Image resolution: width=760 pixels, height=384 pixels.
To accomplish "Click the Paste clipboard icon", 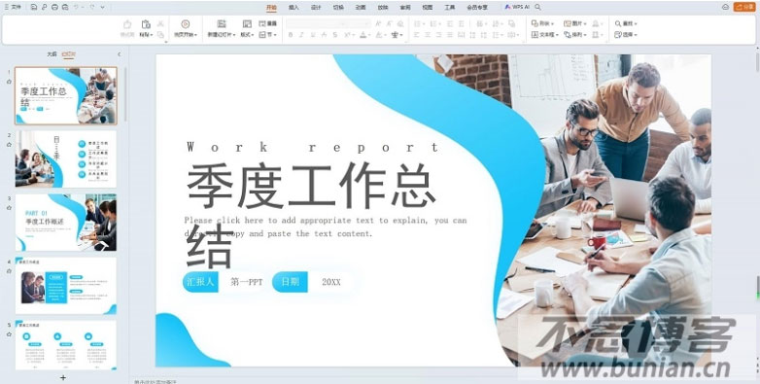I will (146, 24).
